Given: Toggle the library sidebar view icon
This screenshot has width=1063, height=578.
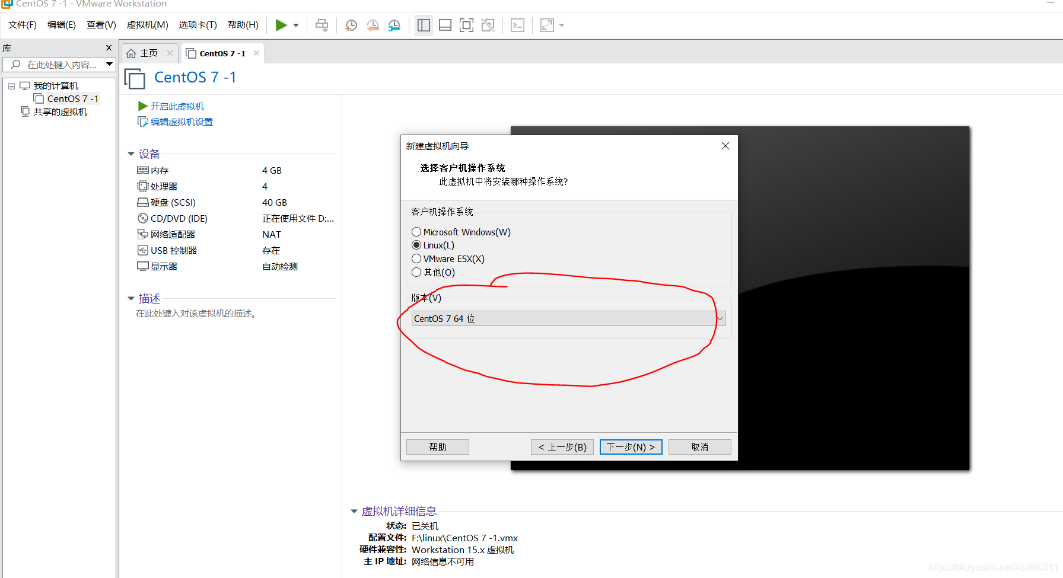Looking at the screenshot, I should click(424, 25).
